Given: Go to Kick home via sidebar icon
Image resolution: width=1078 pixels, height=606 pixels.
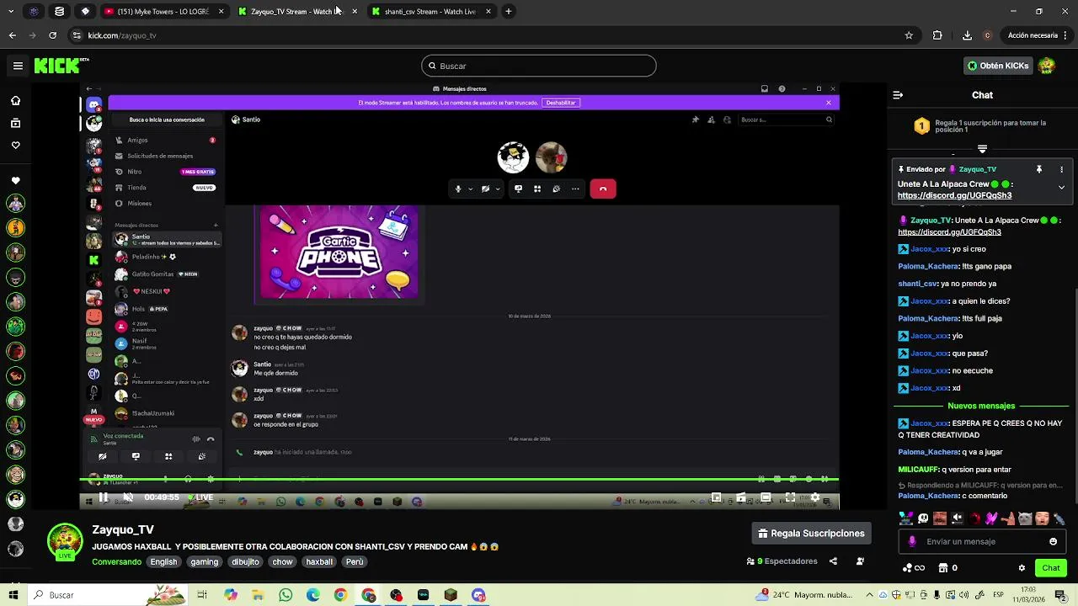Looking at the screenshot, I should click(x=15, y=101).
